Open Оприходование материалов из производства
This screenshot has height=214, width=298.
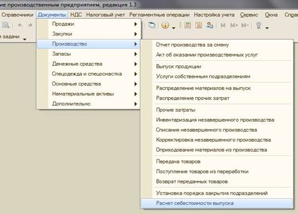click(217, 150)
